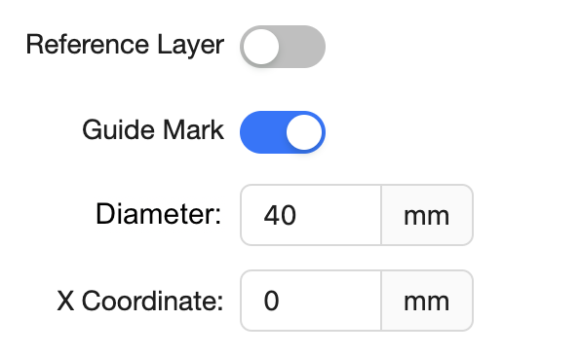Place cursor after 40 in Diameter box
The height and width of the screenshot is (356, 581).
[298, 215]
